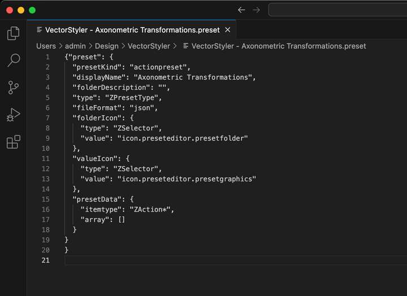
Task: Click the "folderIcon" key
Action: [97, 118]
